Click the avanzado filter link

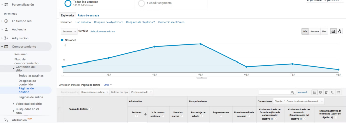tap(303, 92)
